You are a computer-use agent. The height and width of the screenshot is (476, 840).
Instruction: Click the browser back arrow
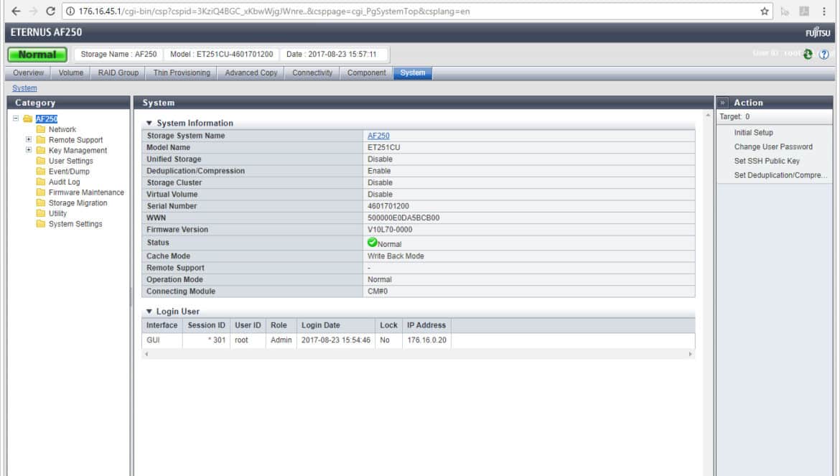coord(16,11)
